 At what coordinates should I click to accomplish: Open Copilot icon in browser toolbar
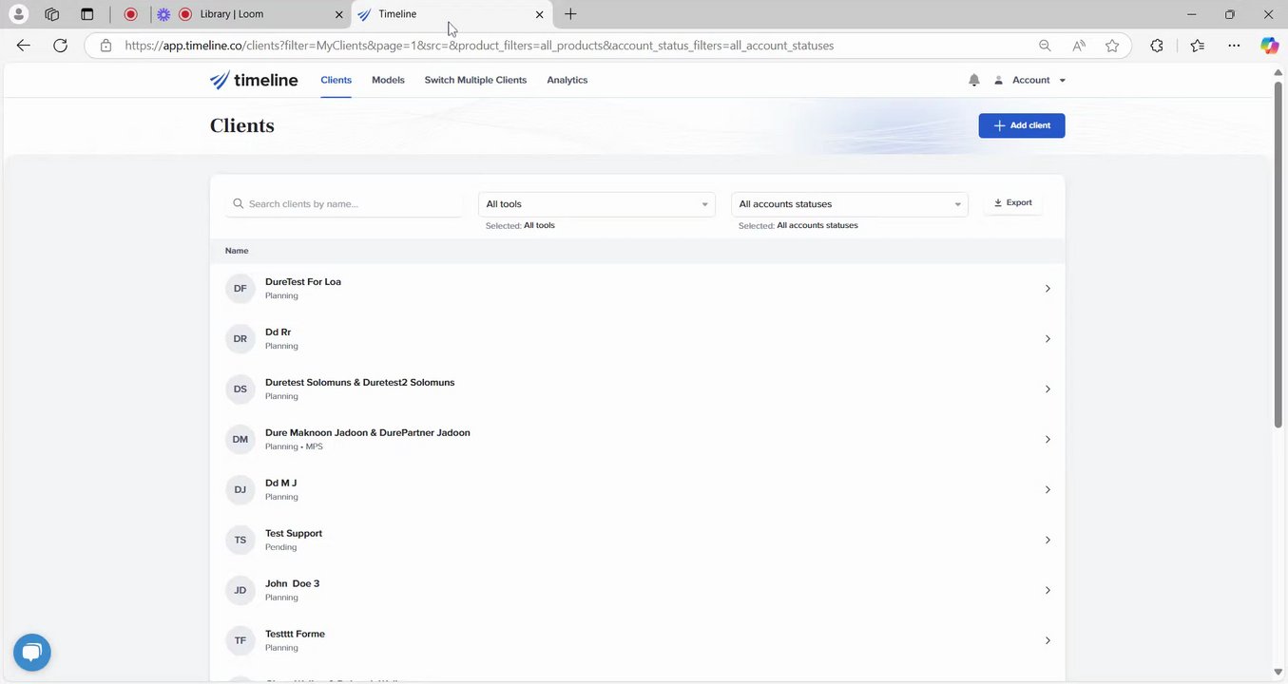click(x=1269, y=45)
